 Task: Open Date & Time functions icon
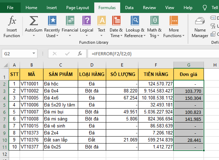click(116, 22)
